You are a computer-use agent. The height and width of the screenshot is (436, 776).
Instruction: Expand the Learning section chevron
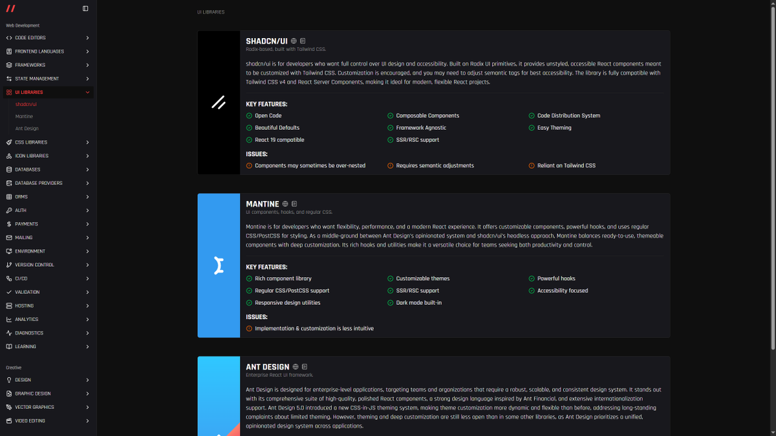87,346
